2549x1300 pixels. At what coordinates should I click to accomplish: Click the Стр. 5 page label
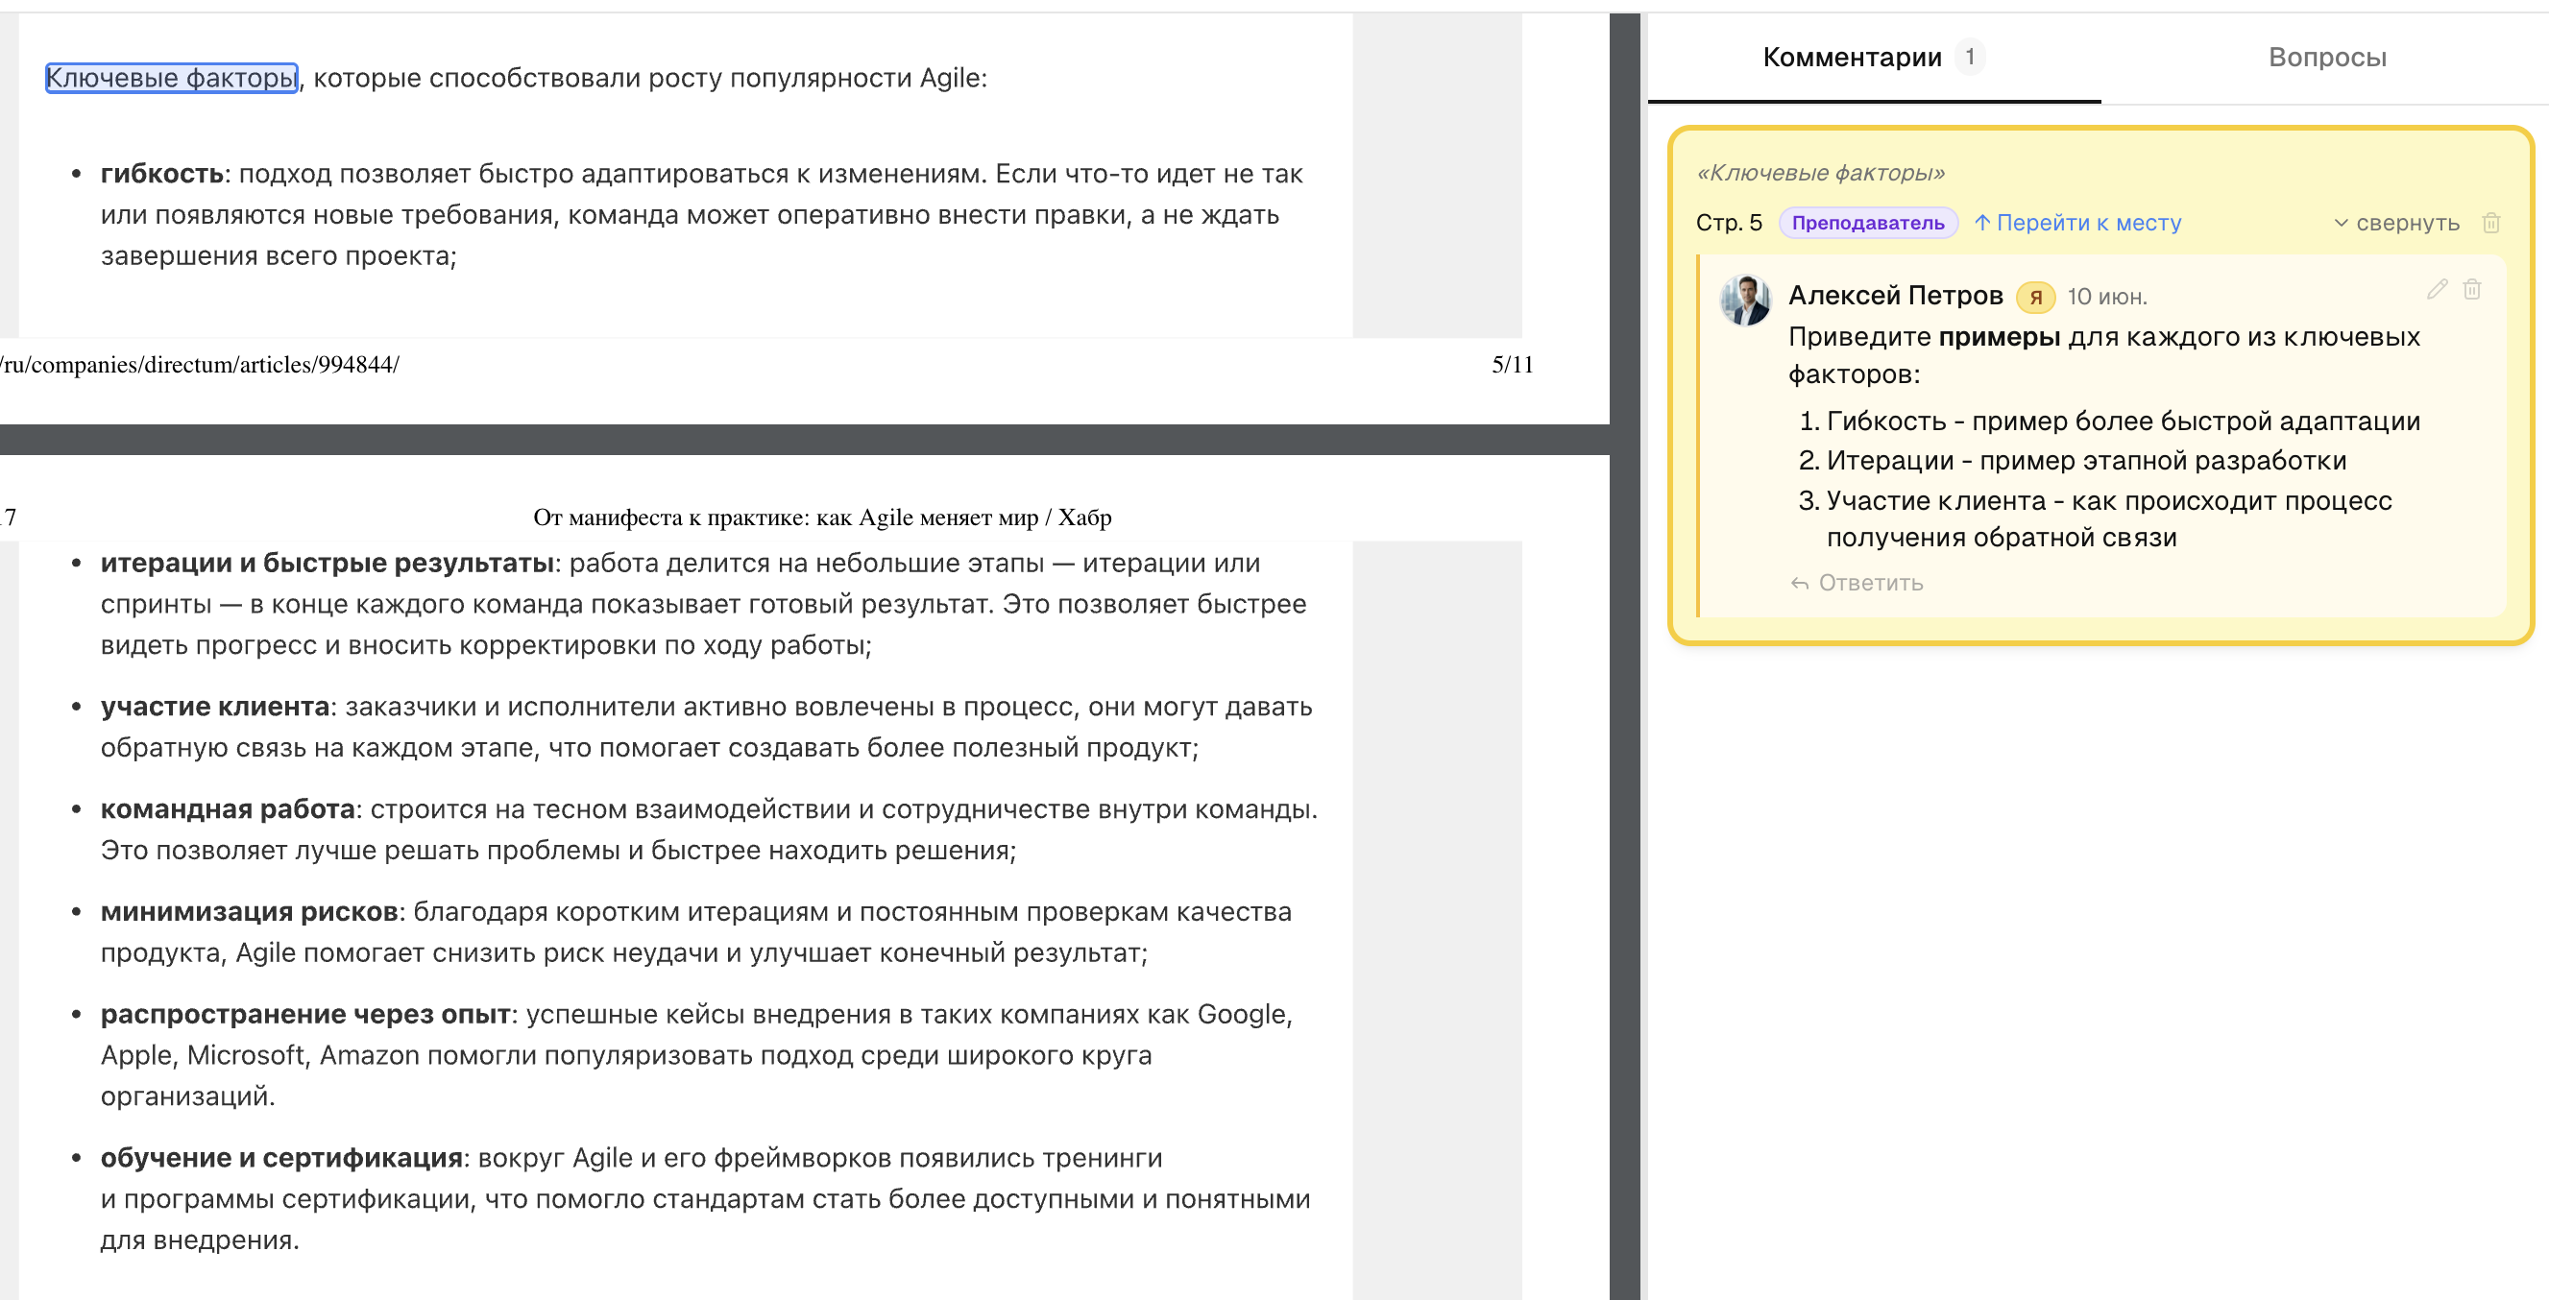tap(1729, 223)
